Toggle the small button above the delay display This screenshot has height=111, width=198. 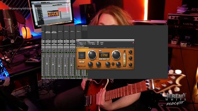click(100, 51)
